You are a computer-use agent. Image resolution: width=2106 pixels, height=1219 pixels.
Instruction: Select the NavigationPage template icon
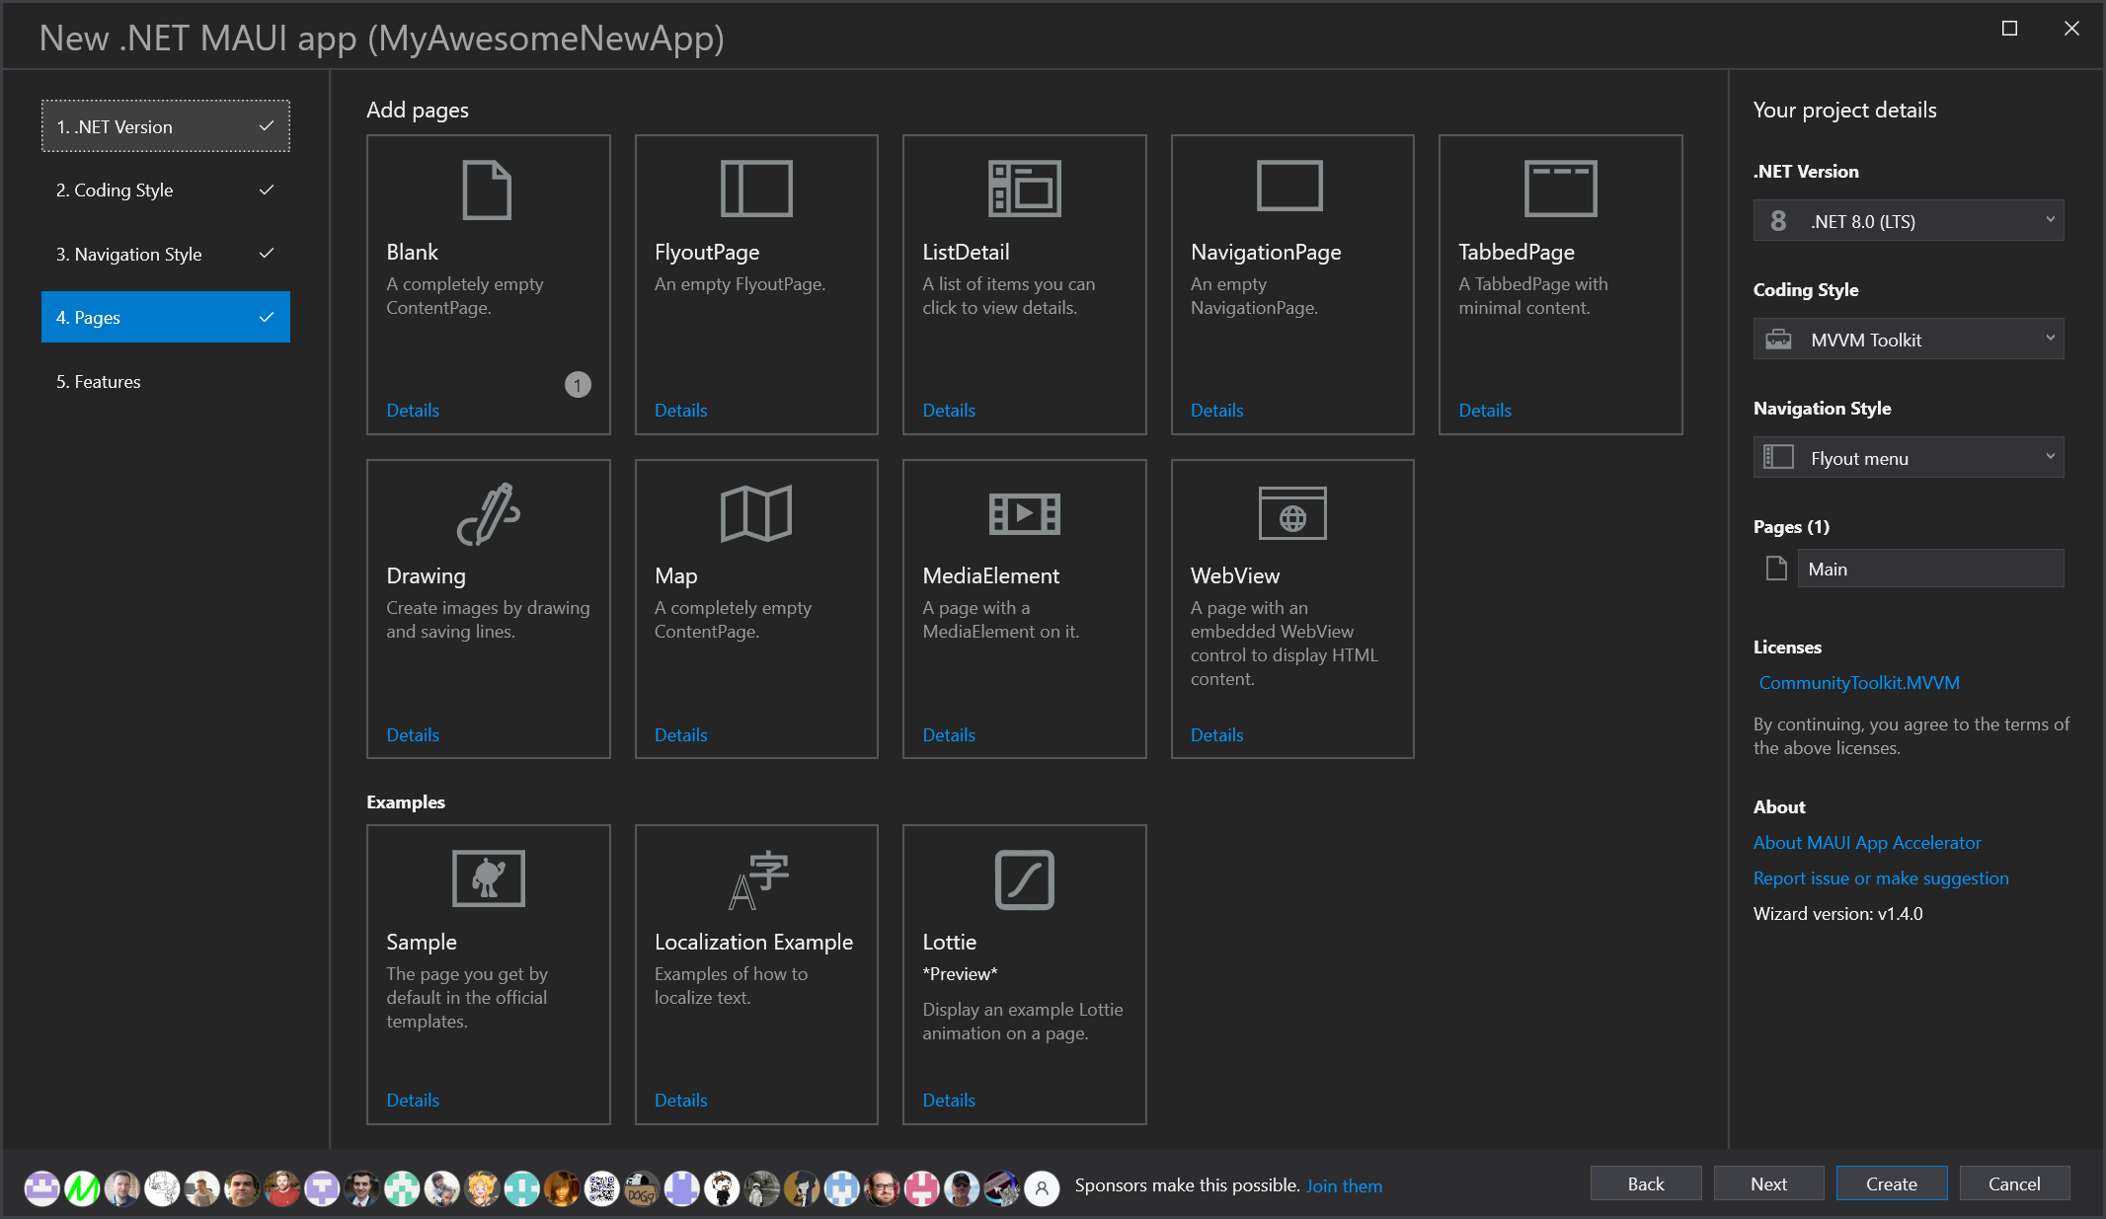(x=1289, y=187)
